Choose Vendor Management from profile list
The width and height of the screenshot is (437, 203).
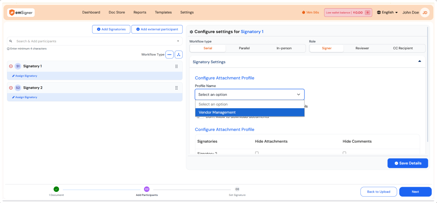(x=250, y=113)
